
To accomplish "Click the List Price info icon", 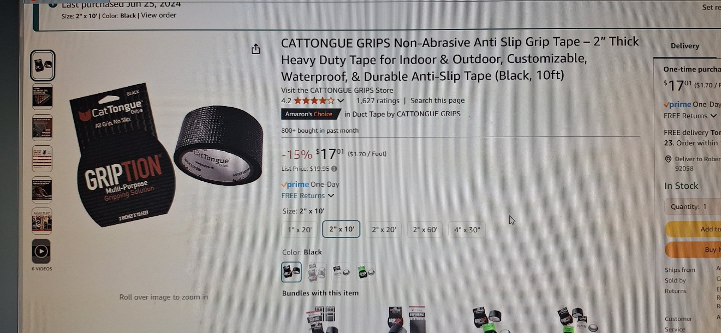I will (334, 169).
